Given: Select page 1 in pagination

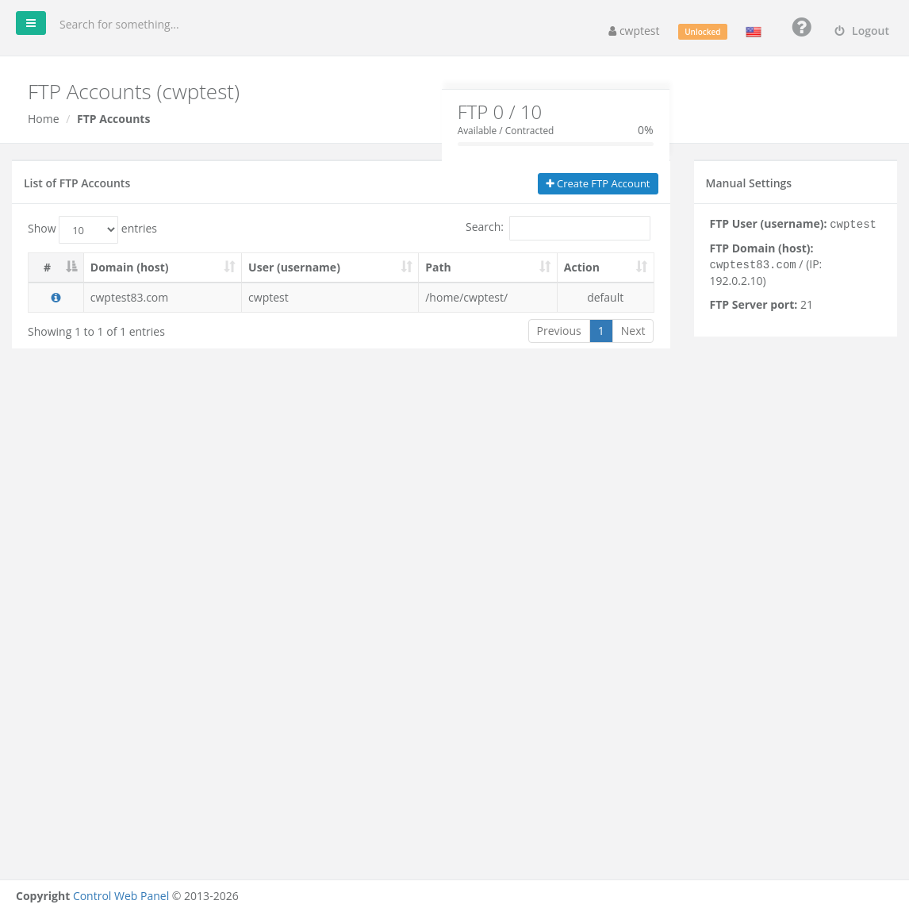Looking at the screenshot, I should click(x=601, y=331).
